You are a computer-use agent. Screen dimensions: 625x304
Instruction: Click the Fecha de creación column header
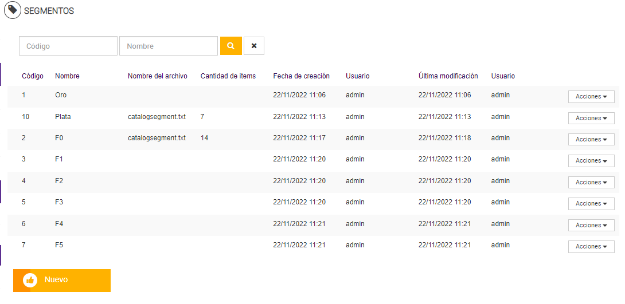[x=302, y=76]
